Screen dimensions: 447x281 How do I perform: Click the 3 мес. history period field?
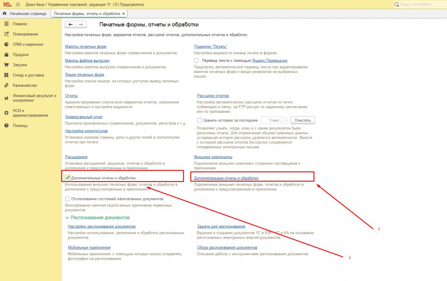tap(271, 120)
